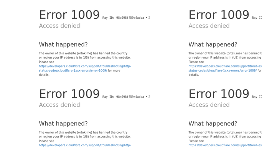
Task: Click the 'What happened?' heading in the bottom-left panel
Action: click(63, 124)
